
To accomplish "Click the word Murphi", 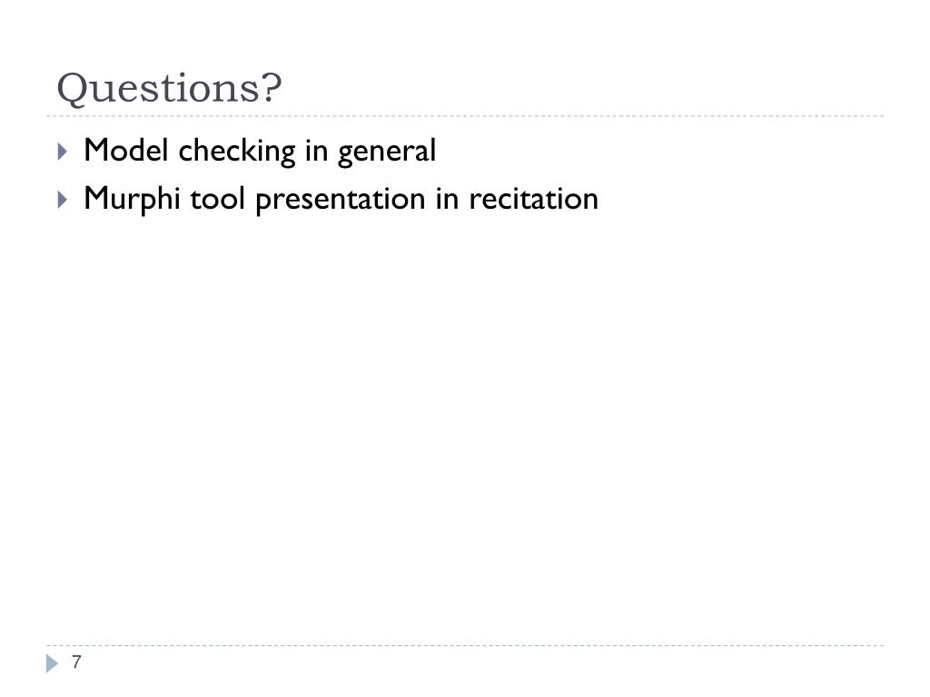I will pyautogui.click(x=132, y=199).
